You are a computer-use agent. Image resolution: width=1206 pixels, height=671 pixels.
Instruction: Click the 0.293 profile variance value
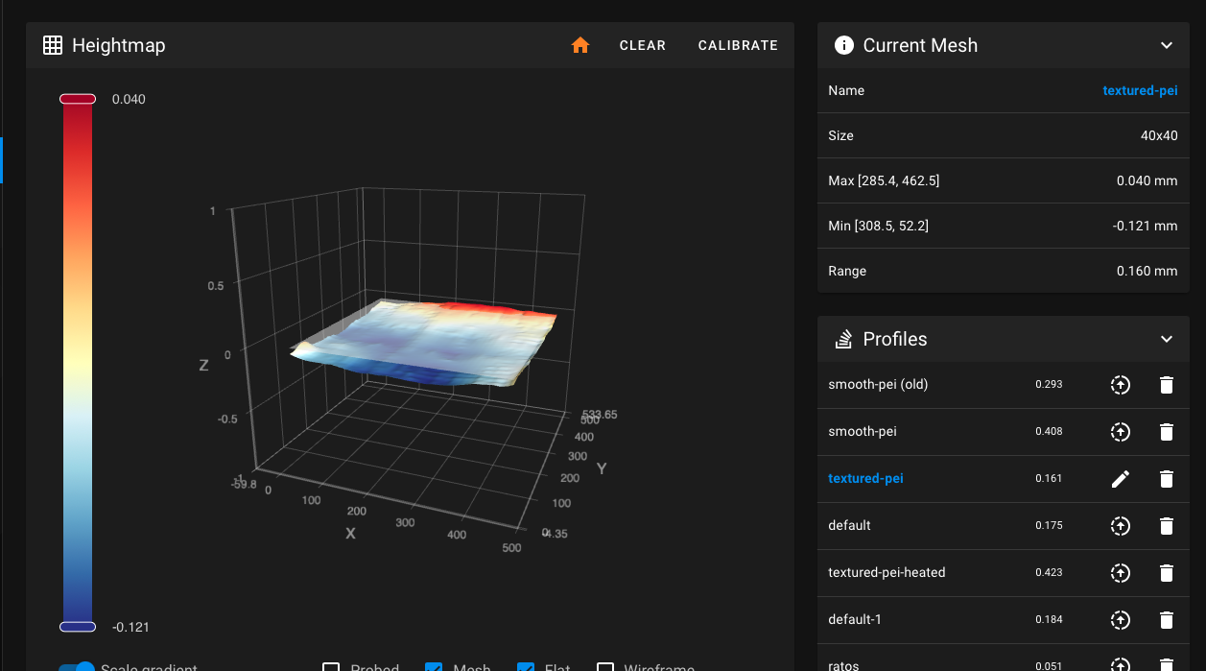(1049, 384)
